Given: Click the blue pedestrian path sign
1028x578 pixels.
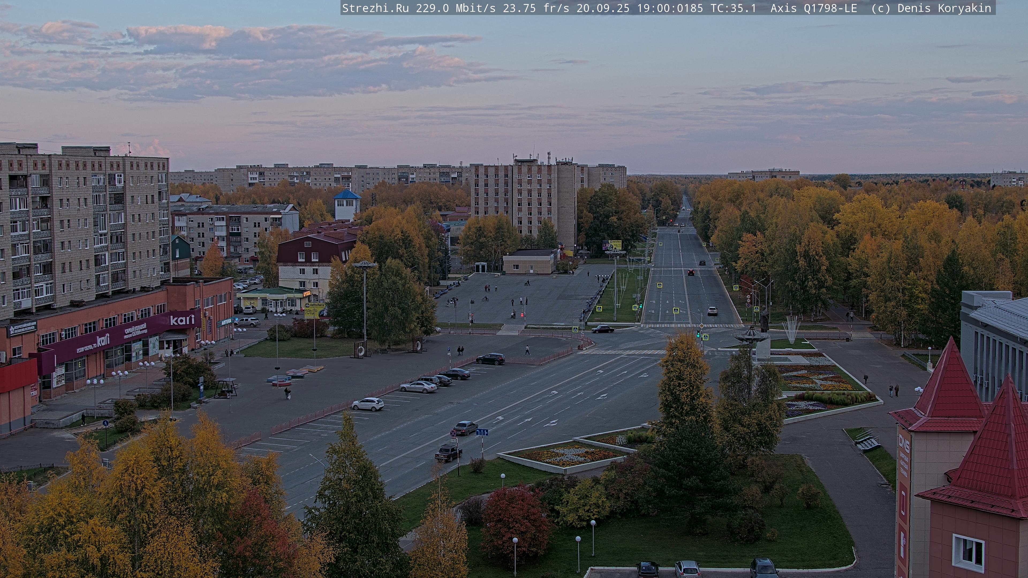Looking at the screenshot, I should (x=105, y=423).
